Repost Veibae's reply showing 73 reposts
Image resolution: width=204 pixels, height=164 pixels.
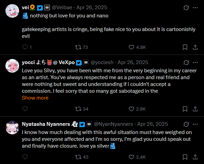(x=78, y=47)
